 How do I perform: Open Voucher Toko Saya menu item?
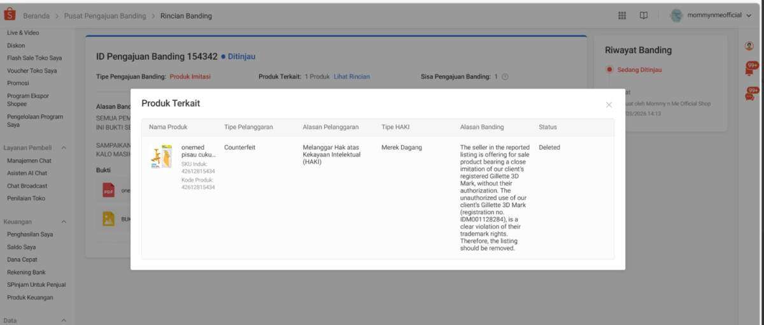point(32,71)
